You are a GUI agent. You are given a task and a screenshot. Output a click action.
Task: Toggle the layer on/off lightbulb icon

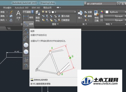[x=43, y=12]
